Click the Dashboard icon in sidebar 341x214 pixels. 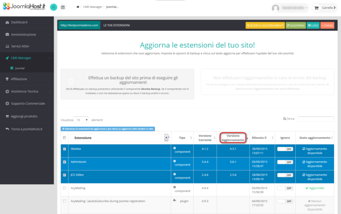pos(7,22)
